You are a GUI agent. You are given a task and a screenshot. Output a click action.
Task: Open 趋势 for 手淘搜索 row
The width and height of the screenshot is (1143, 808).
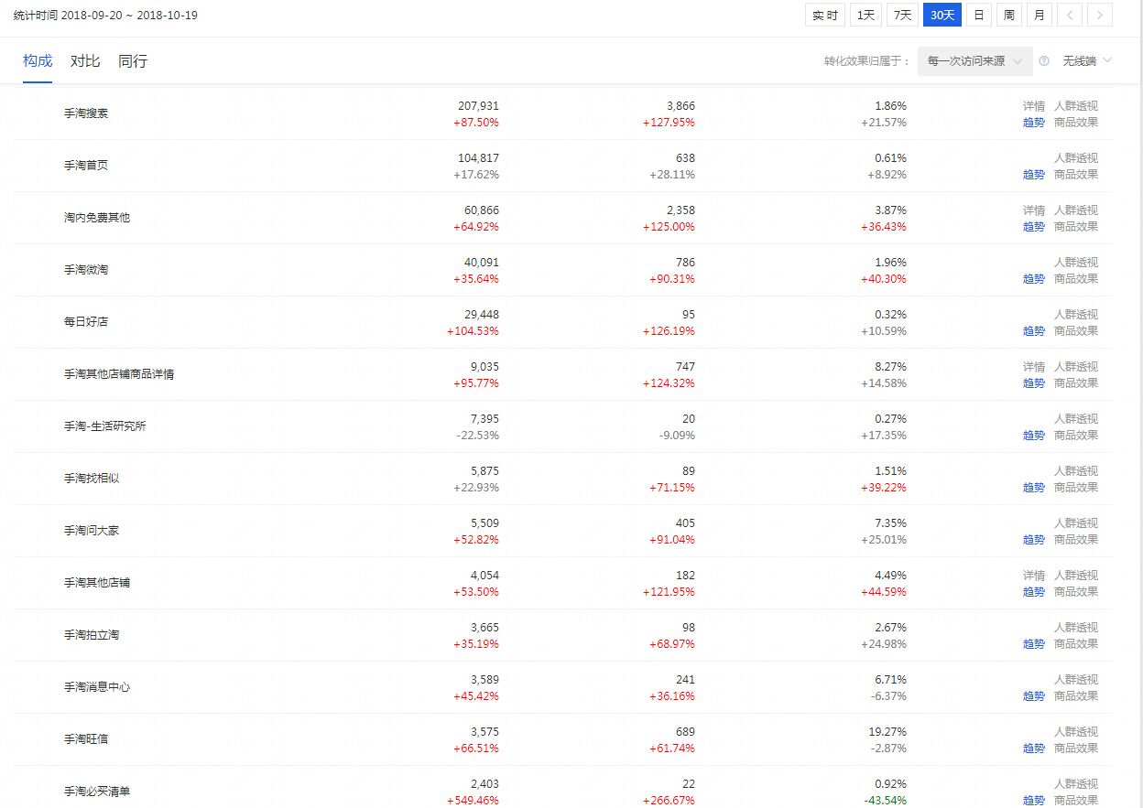point(1034,123)
